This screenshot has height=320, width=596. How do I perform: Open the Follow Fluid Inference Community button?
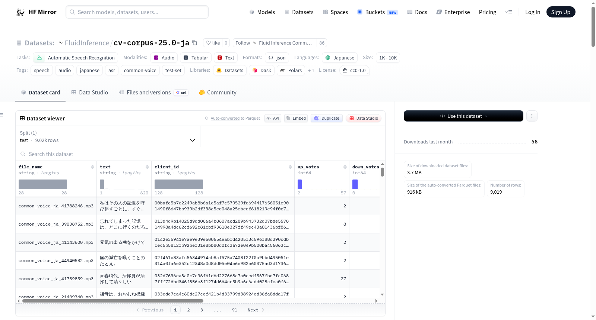pyautogui.click(x=275, y=43)
